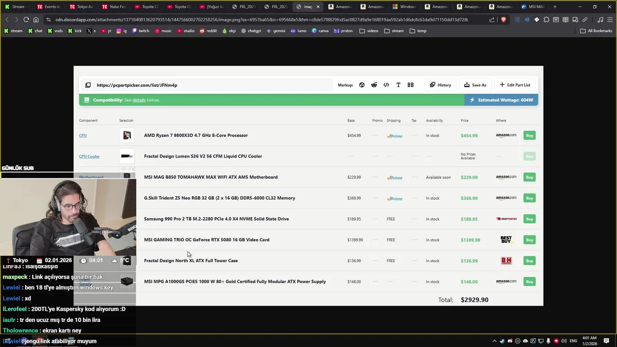Click the Best Buy logo in RTX row
The image size is (617, 347).
tap(506, 240)
